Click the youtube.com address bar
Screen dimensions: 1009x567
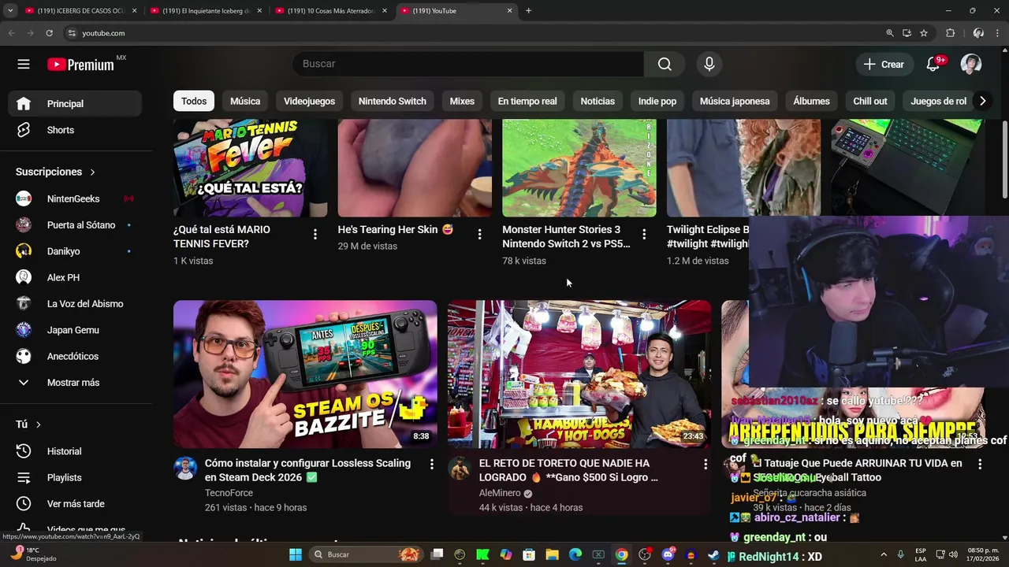point(473,33)
